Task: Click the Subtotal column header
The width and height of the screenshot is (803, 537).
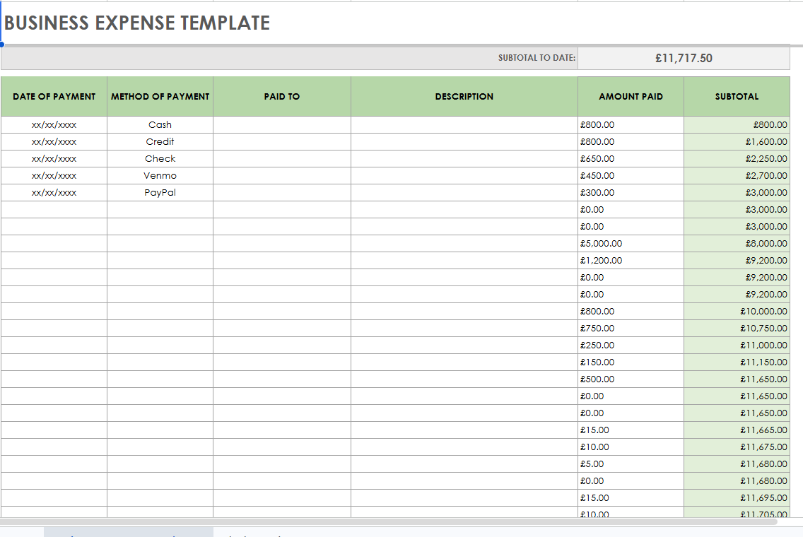Action: pos(737,96)
